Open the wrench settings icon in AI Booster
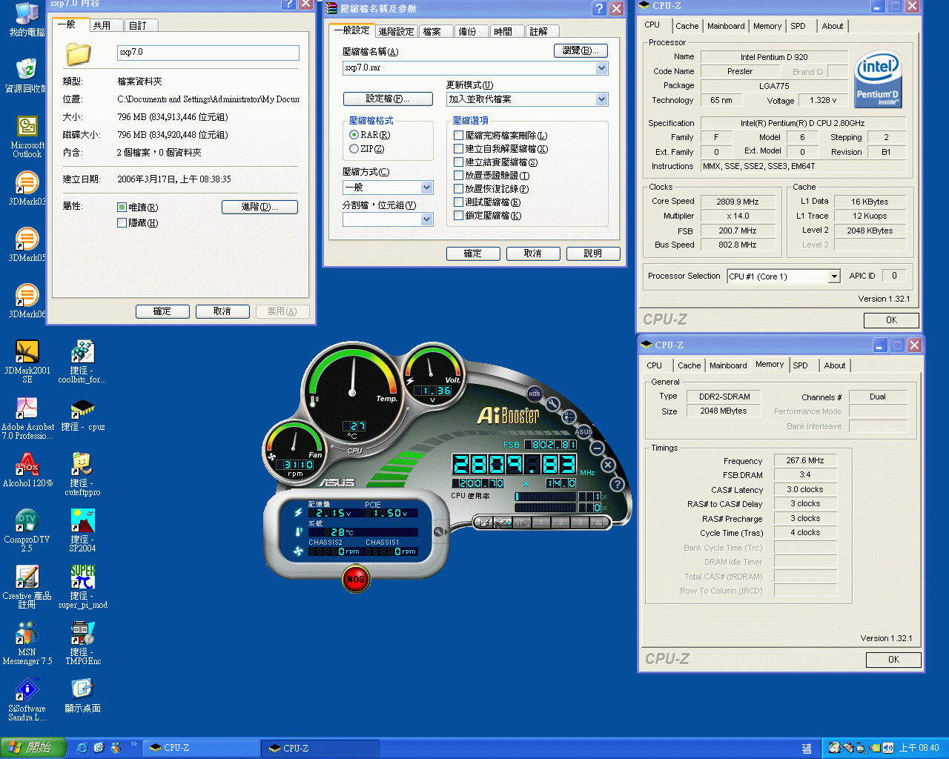Image resolution: width=949 pixels, height=759 pixels. 552,404
